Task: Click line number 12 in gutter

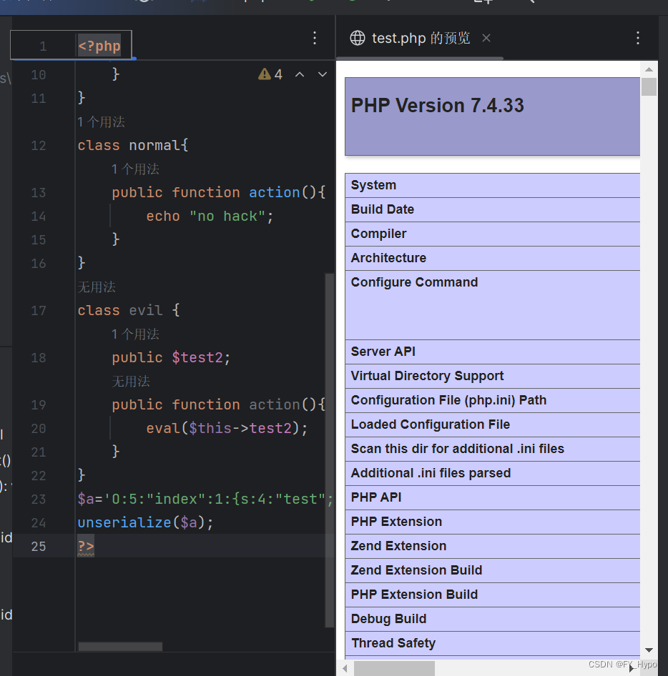Action: (39, 146)
